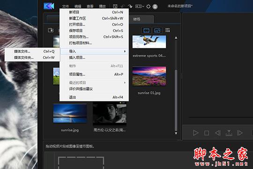Click the redo arrow icon
Viewport: 253px width, 169px height.
(130, 6)
